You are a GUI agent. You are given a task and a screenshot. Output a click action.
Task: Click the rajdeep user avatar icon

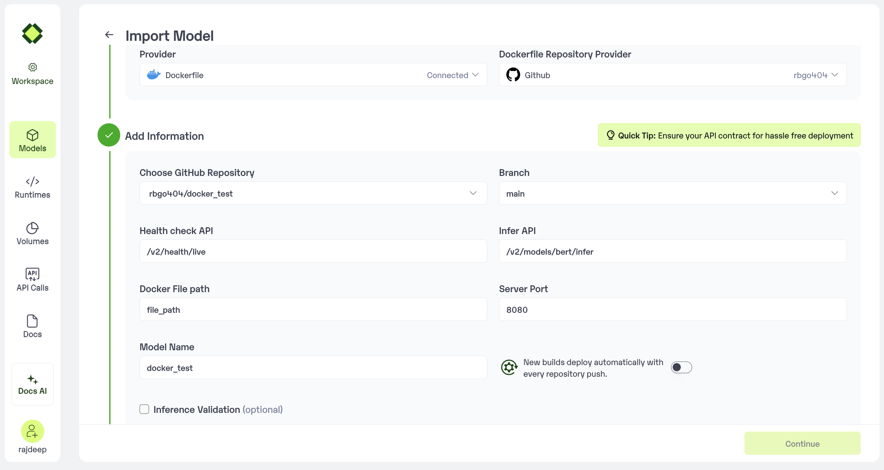coord(33,431)
